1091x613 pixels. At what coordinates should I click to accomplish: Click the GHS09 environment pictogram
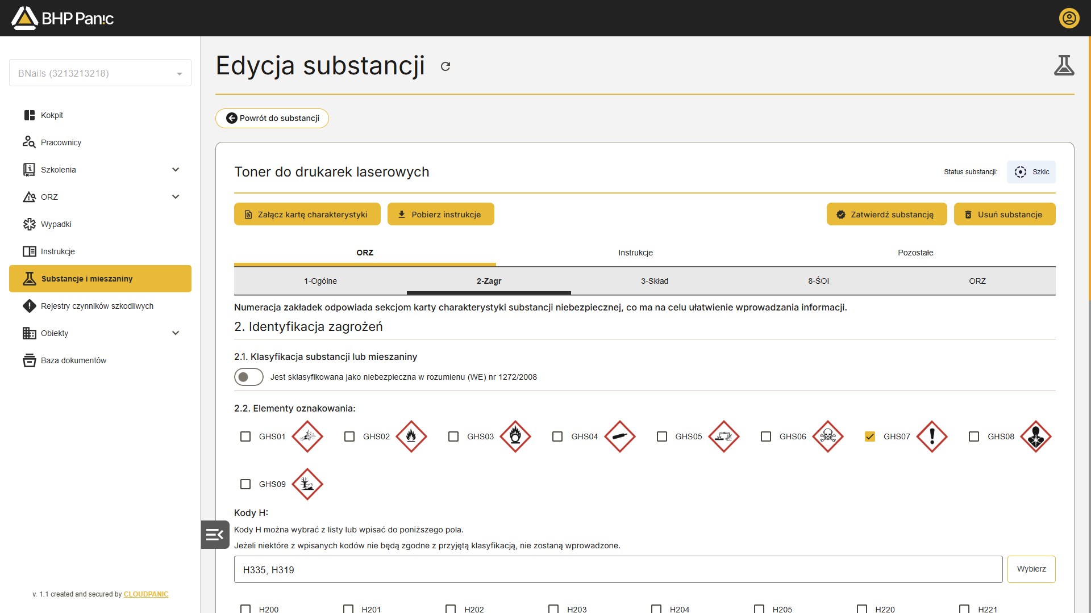[307, 484]
